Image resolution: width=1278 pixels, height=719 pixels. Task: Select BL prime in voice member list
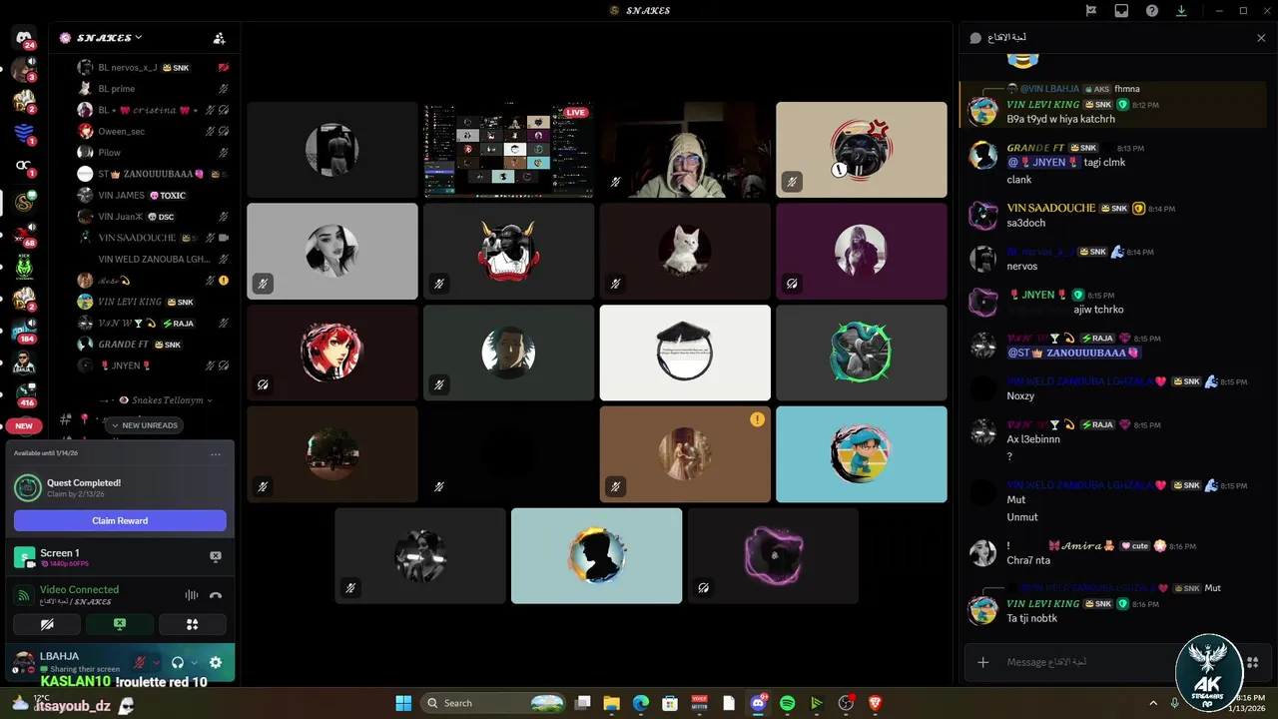(x=117, y=89)
